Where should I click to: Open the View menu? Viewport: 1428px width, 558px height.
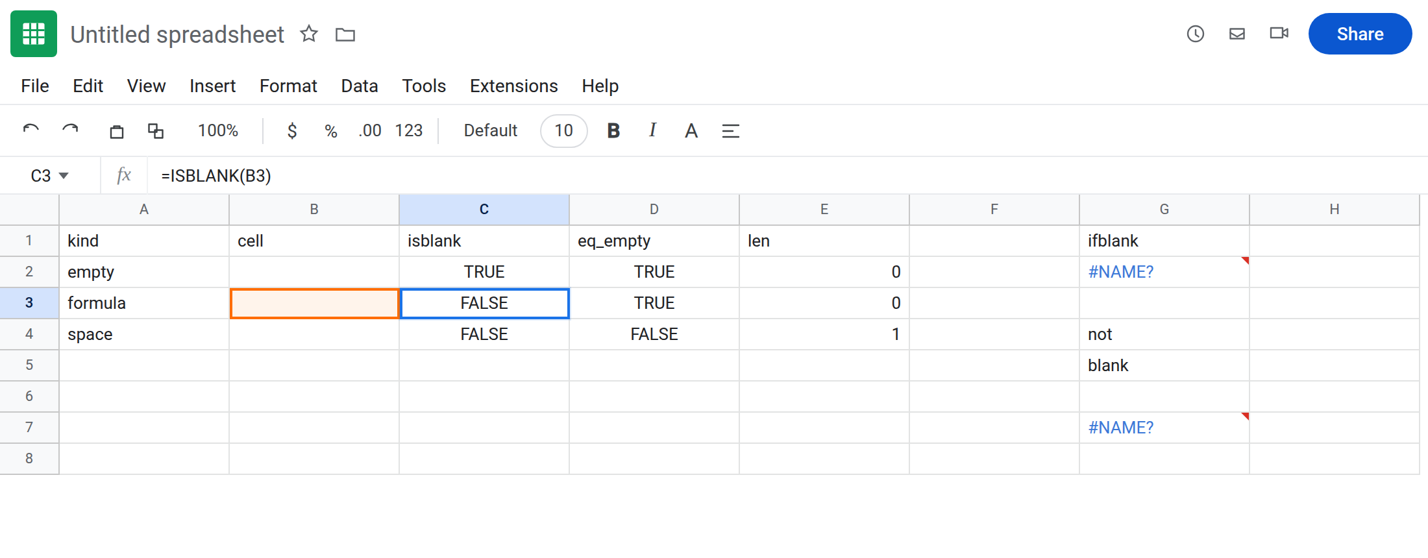coord(147,86)
